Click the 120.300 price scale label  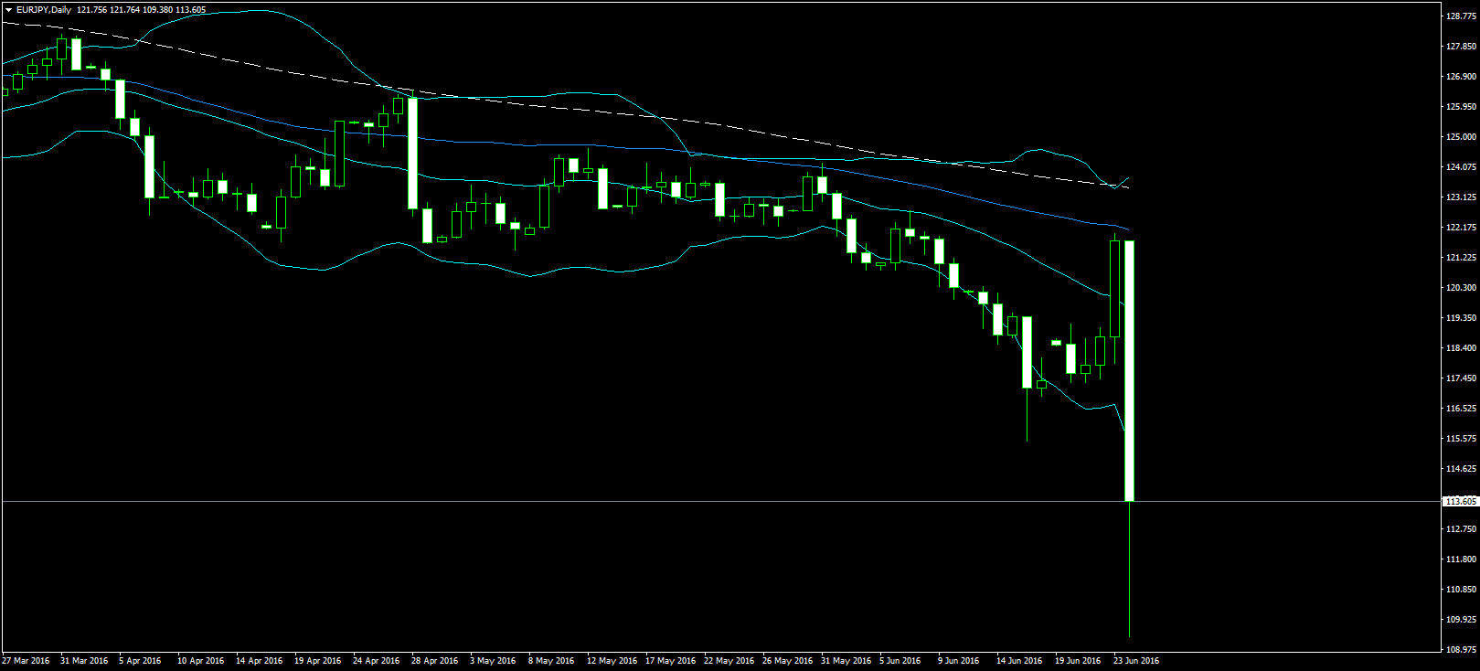pyautogui.click(x=1461, y=288)
